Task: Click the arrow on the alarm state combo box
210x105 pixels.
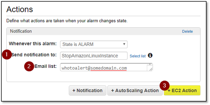Action: coord(124,44)
